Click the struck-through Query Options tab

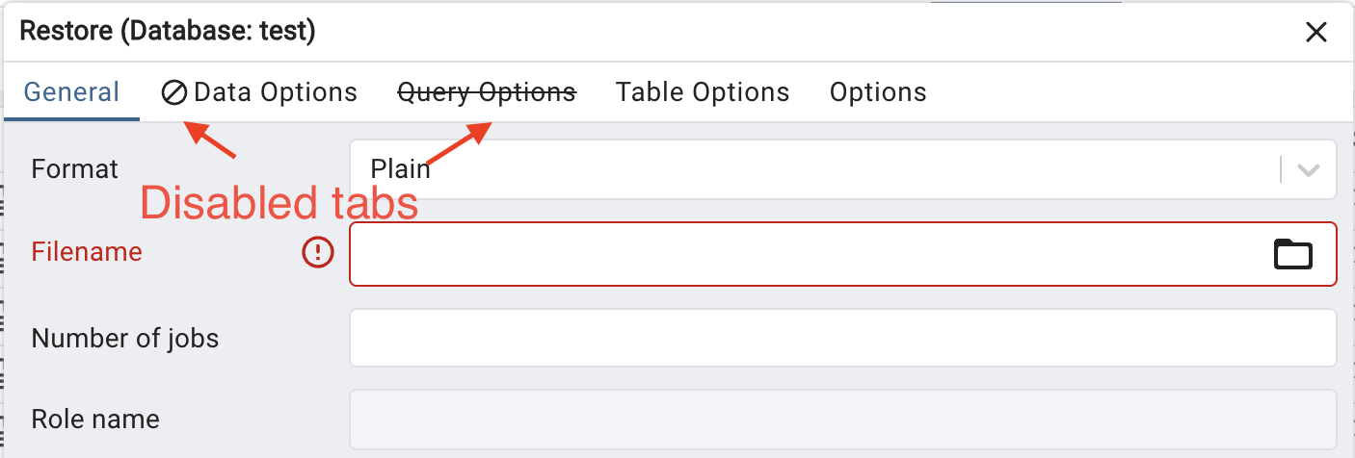pos(487,92)
